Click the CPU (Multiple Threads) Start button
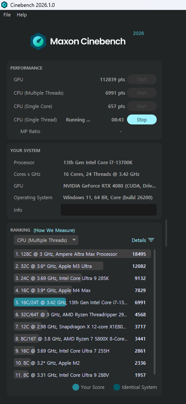Screen dimensions: 186x404 [142, 93]
